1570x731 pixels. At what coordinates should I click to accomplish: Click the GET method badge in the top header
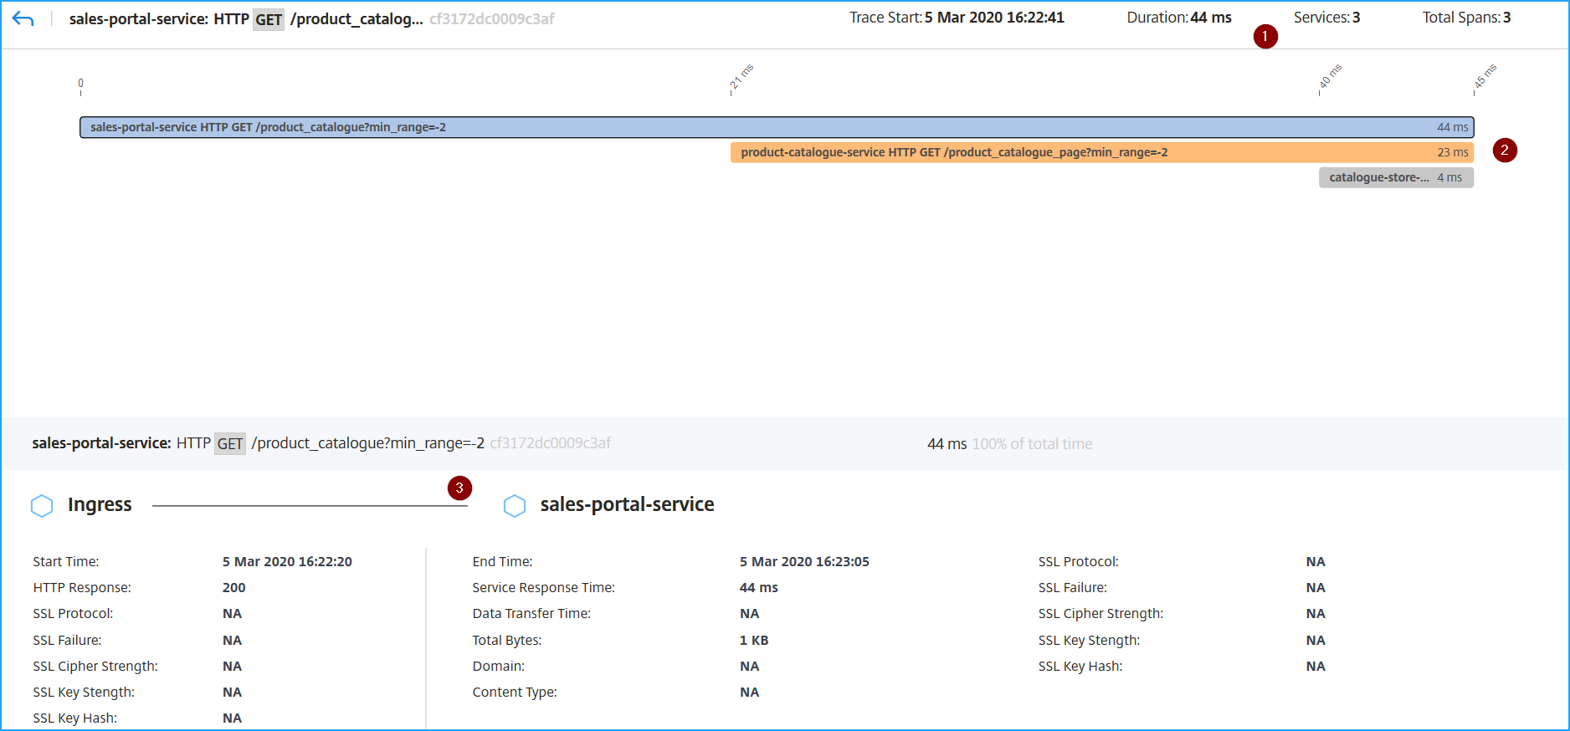pos(269,19)
